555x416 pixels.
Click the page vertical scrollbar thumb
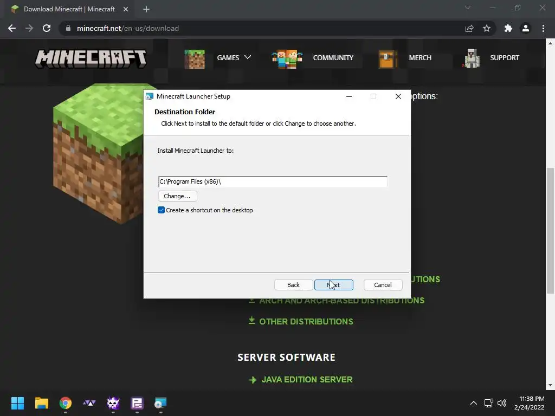point(550,231)
